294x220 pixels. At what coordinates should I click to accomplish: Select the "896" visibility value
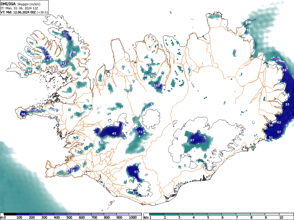(x=153, y=76)
